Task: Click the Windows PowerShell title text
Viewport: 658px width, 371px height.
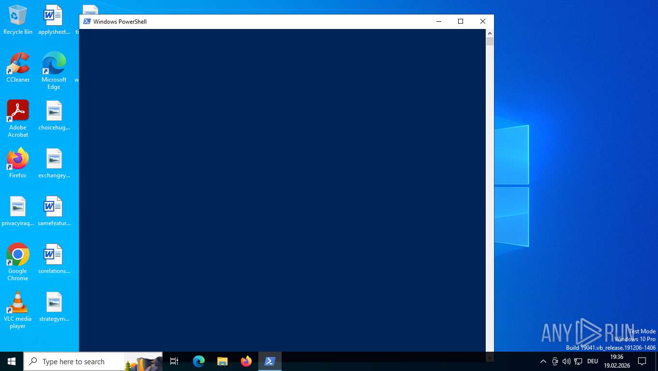Action: point(120,22)
